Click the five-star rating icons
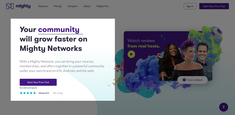This screenshot has height=115, width=235. tap(28, 93)
